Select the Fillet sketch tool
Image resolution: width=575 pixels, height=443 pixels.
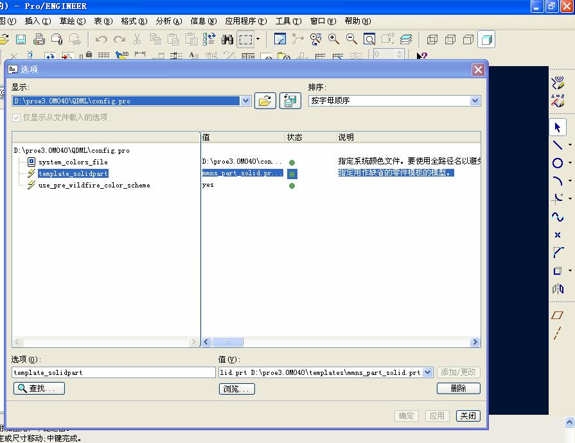pyautogui.click(x=558, y=198)
